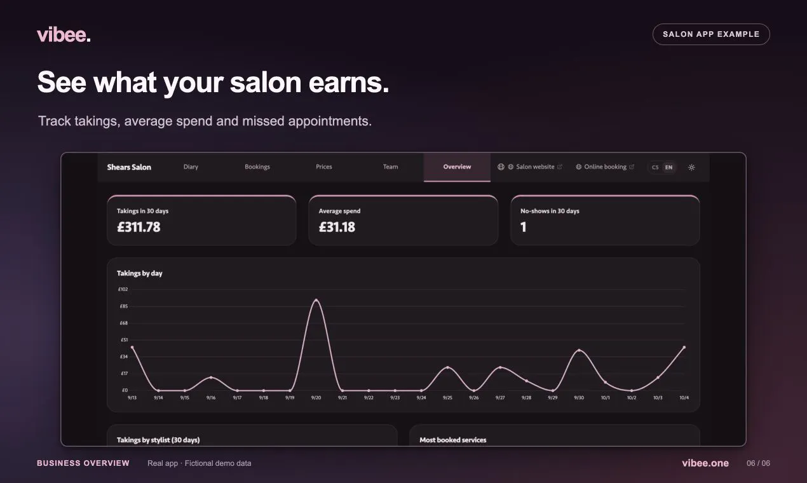Click the 10/1 x-axis date label
Viewport: 807px width, 483px height.
coord(605,398)
